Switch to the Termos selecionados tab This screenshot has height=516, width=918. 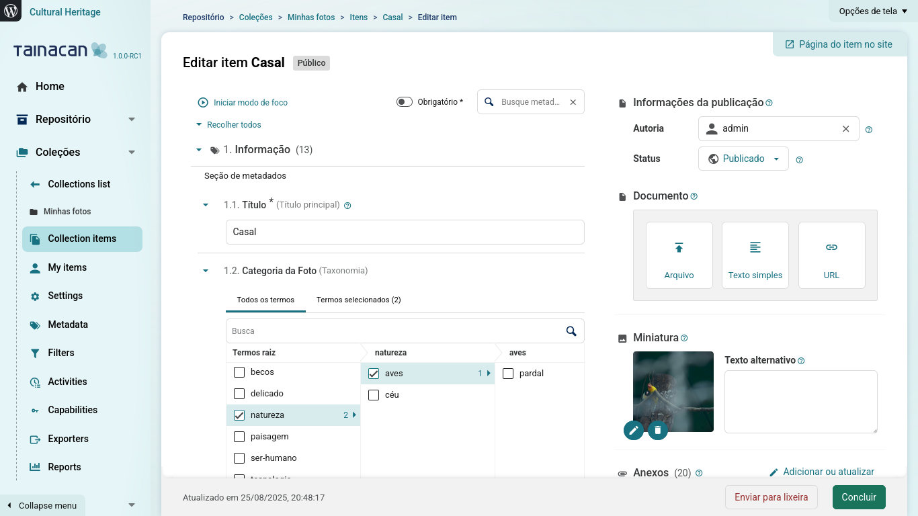[358, 299]
